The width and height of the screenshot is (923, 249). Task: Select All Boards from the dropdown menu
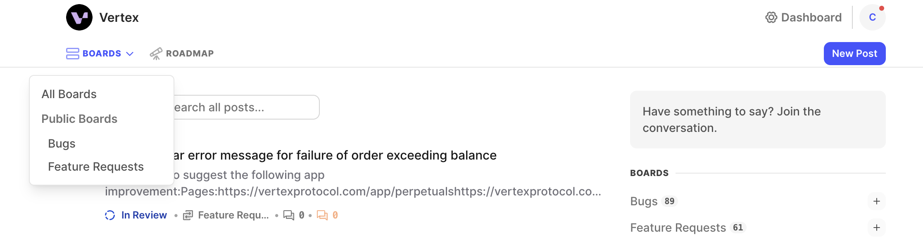(69, 94)
